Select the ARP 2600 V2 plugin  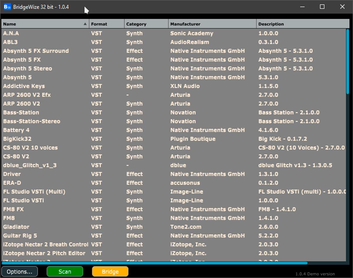(21, 104)
